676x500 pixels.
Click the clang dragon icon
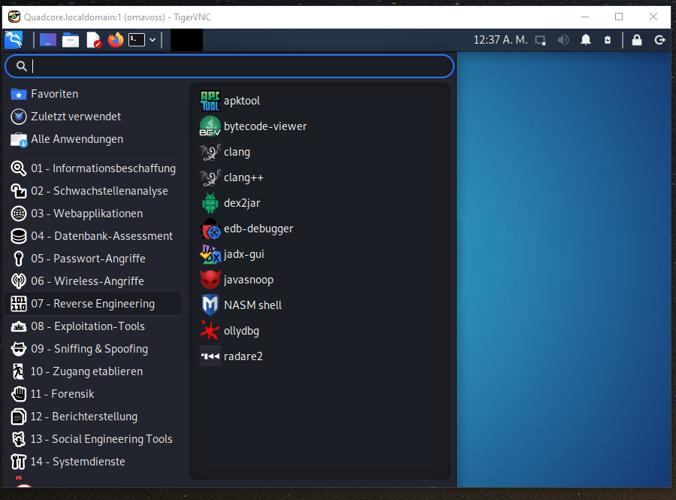point(210,152)
